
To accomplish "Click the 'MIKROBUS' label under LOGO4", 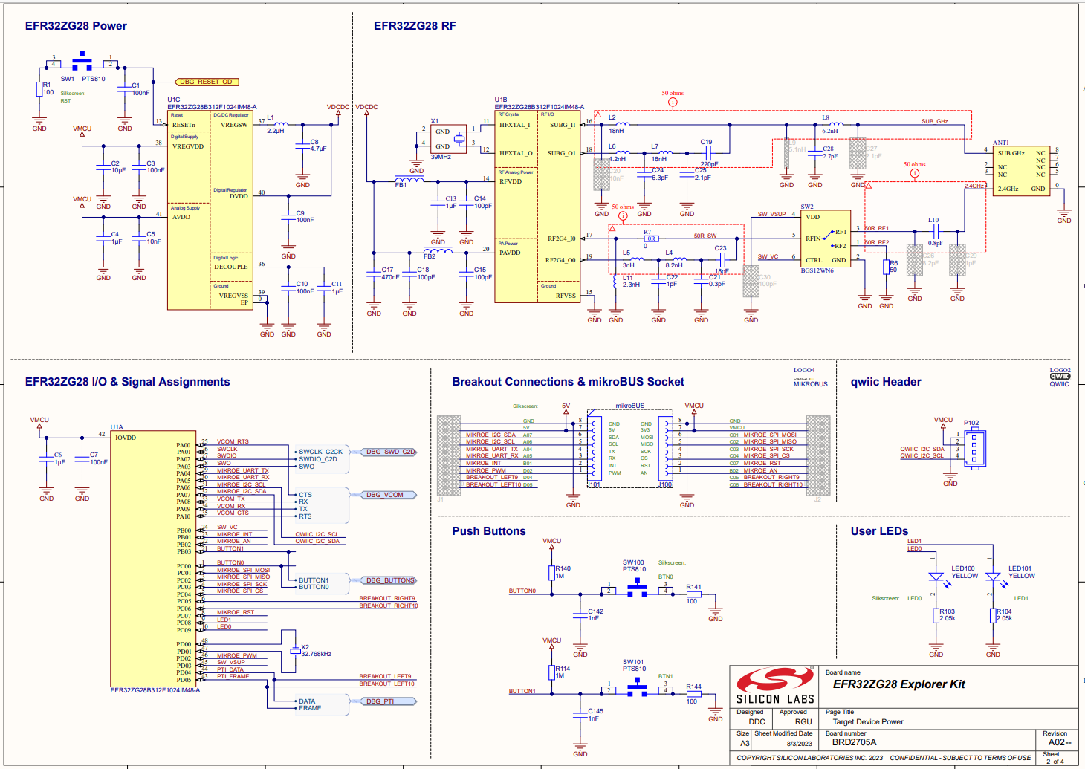I will (810, 384).
